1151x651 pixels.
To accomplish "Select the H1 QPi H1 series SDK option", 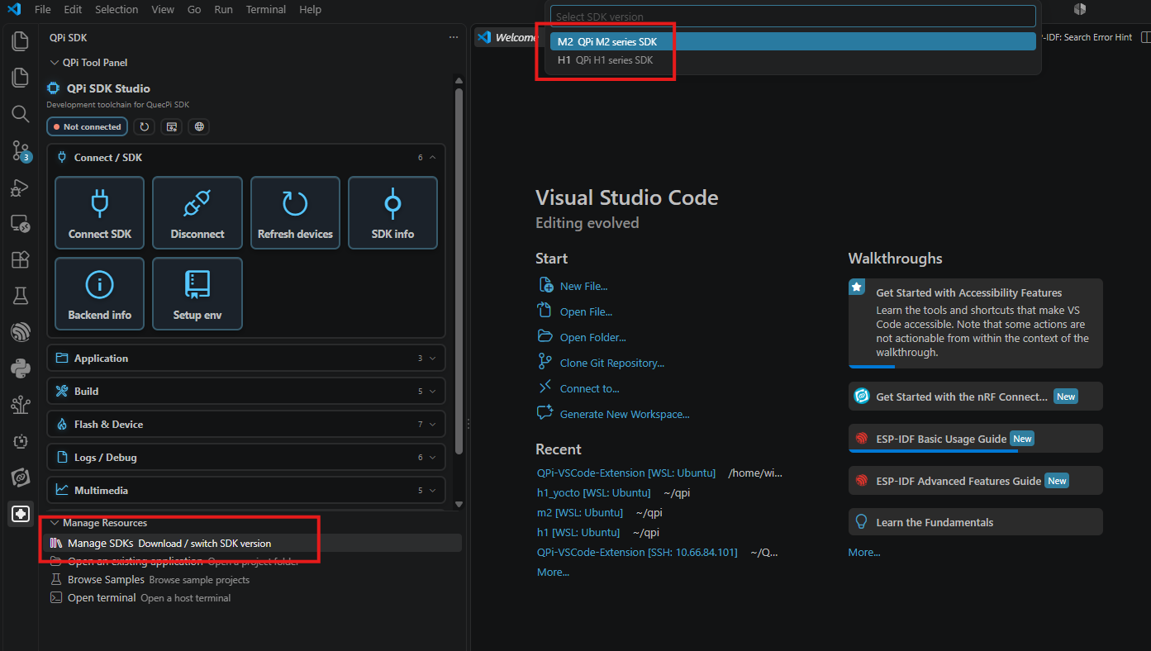I will [792, 60].
